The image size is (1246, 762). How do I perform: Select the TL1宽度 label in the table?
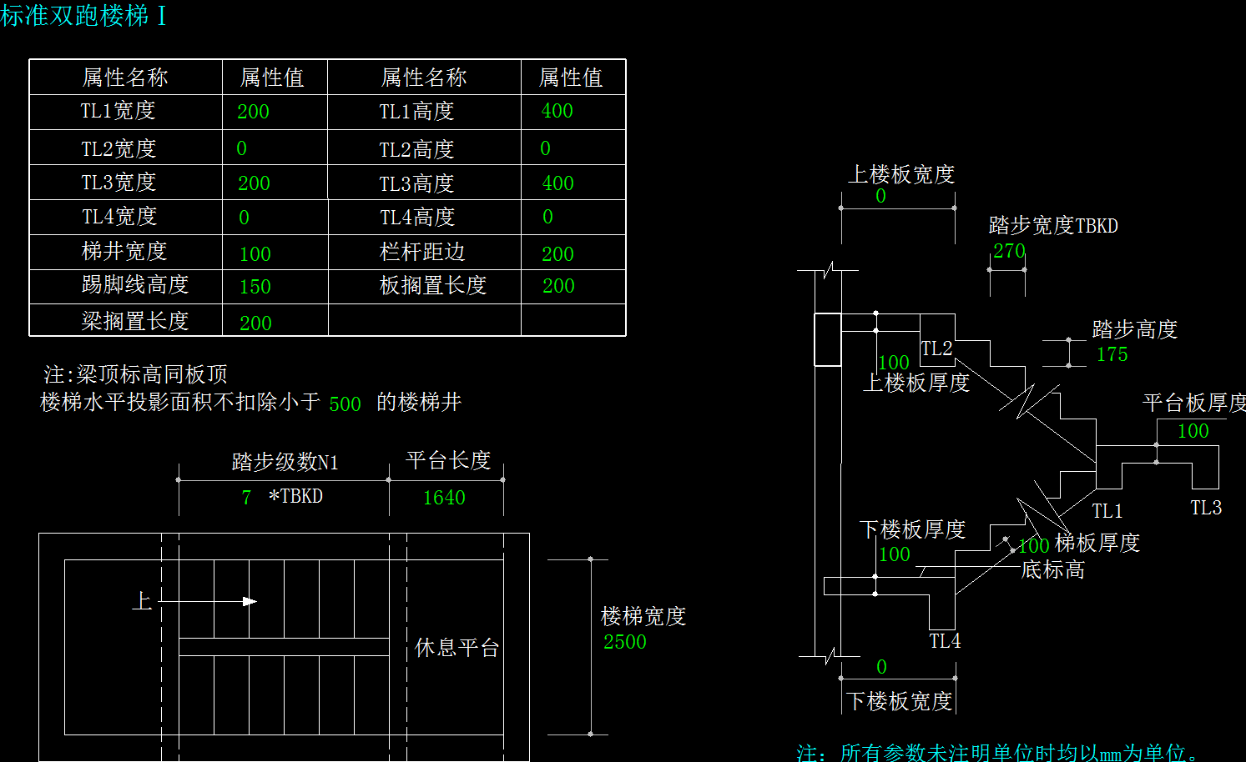tap(118, 111)
